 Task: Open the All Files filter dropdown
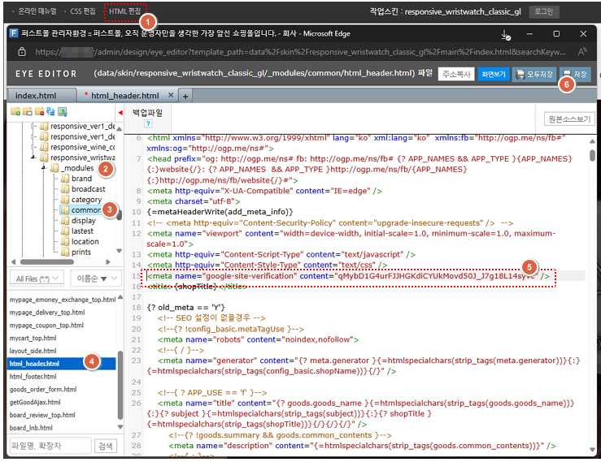[37, 278]
